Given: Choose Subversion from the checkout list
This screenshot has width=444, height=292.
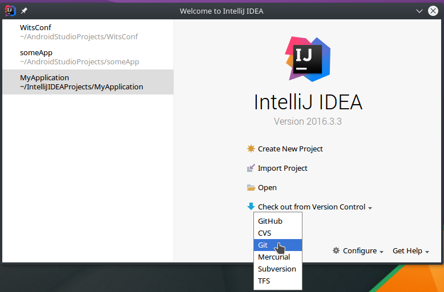Looking at the screenshot, I should (x=278, y=269).
